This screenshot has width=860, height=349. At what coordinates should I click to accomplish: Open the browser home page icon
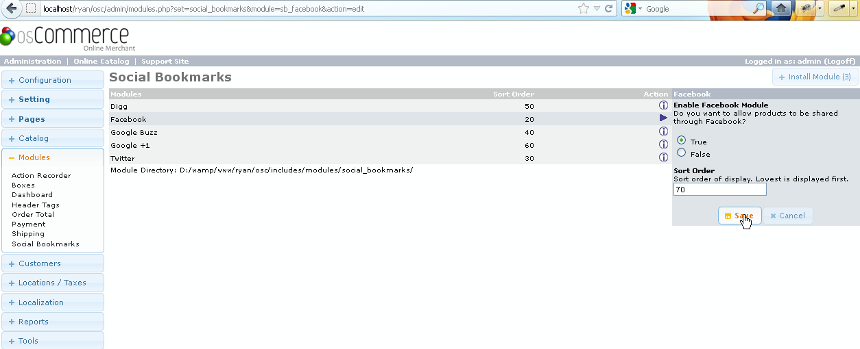[x=780, y=8]
